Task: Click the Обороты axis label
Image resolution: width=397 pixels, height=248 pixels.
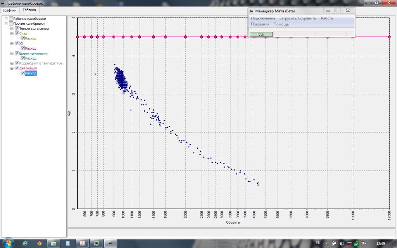Action: (x=233, y=222)
